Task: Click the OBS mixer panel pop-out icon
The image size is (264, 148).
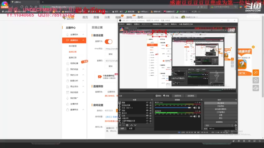Action: coord(201,100)
